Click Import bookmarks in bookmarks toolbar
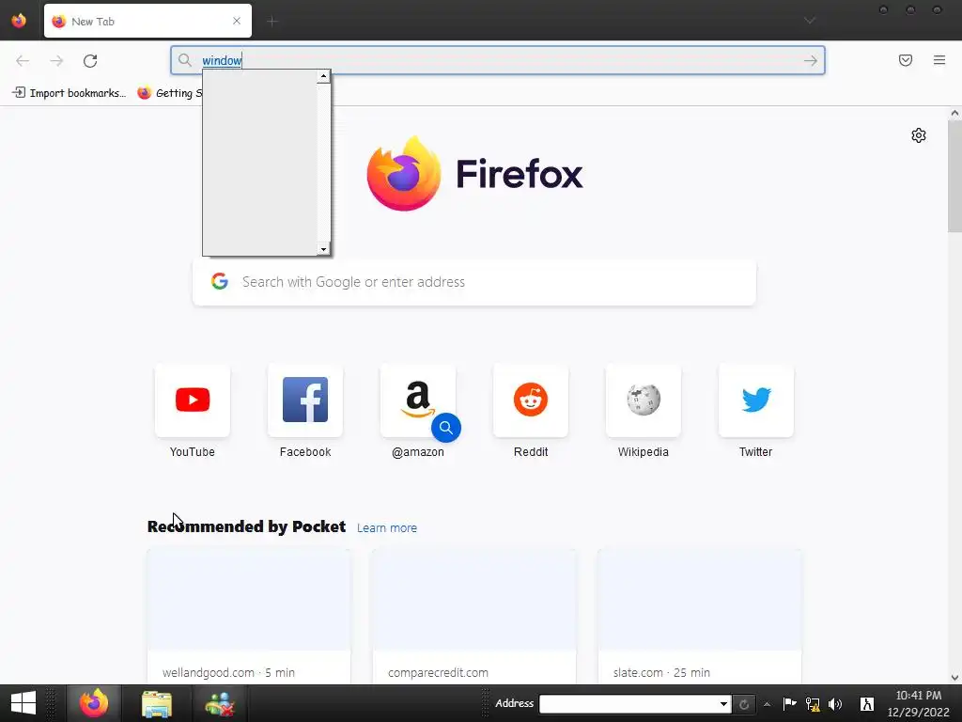This screenshot has height=722, width=962. tap(70, 93)
